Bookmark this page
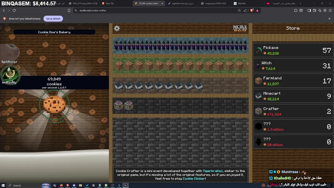 coord(69,10)
